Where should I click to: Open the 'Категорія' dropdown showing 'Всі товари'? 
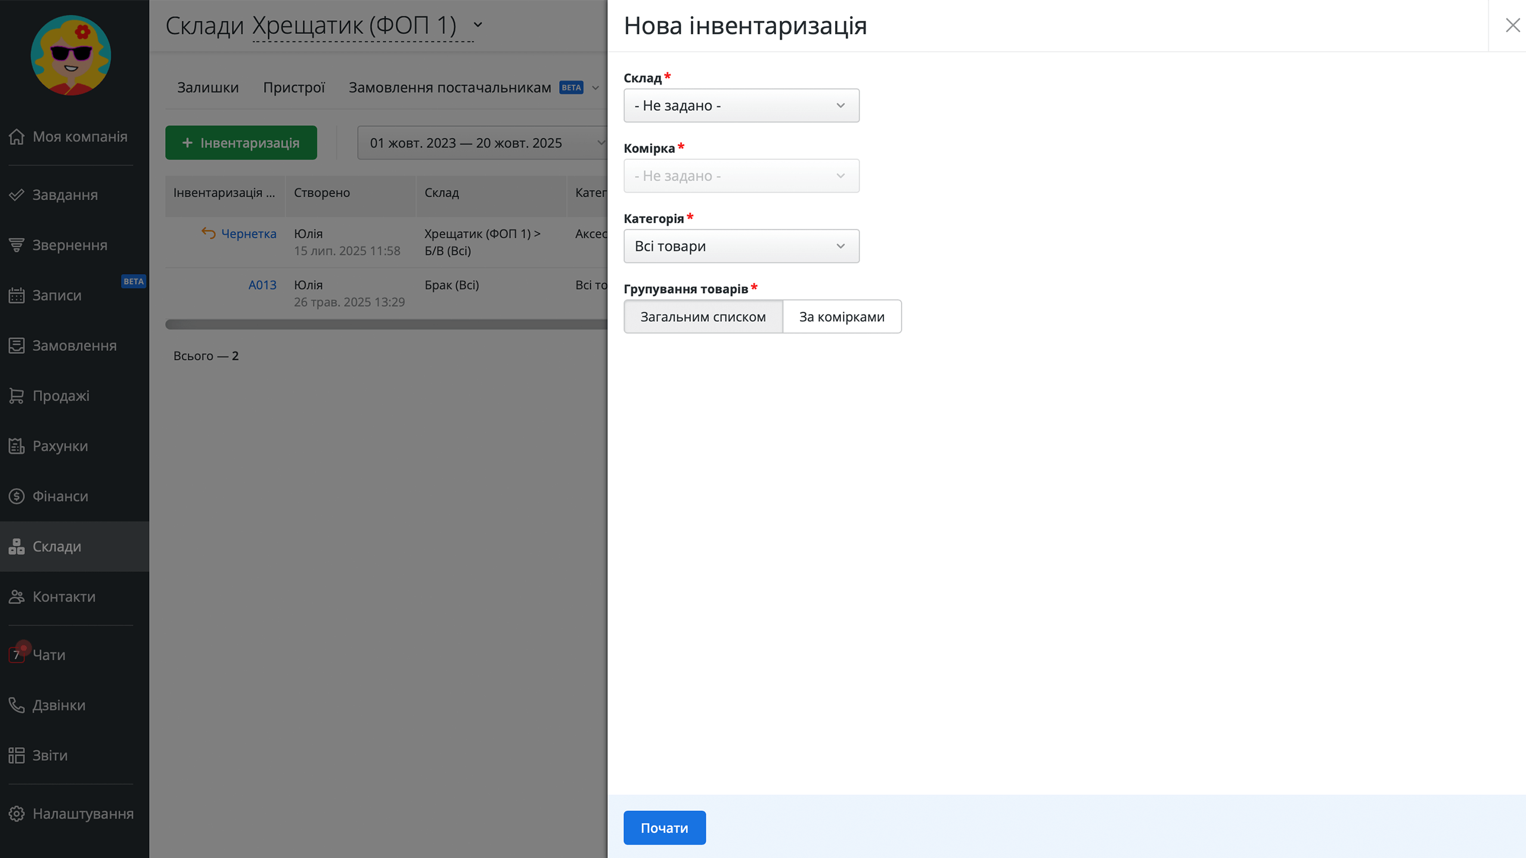pyautogui.click(x=741, y=246)
